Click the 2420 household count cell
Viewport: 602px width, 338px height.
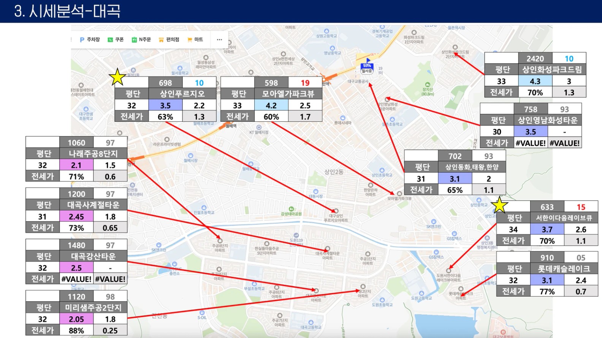click(x=535, y=58)
